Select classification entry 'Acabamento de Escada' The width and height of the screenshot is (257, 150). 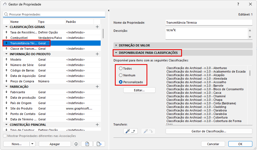tap(206, 71)
